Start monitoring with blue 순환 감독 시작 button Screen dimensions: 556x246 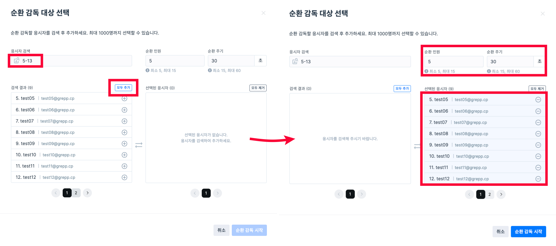point(528,232)
